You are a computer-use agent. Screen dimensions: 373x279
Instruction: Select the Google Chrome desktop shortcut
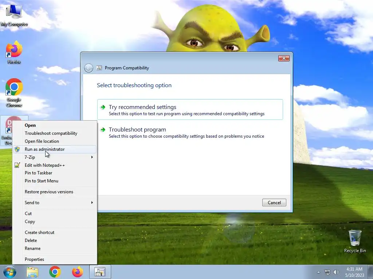14,93
